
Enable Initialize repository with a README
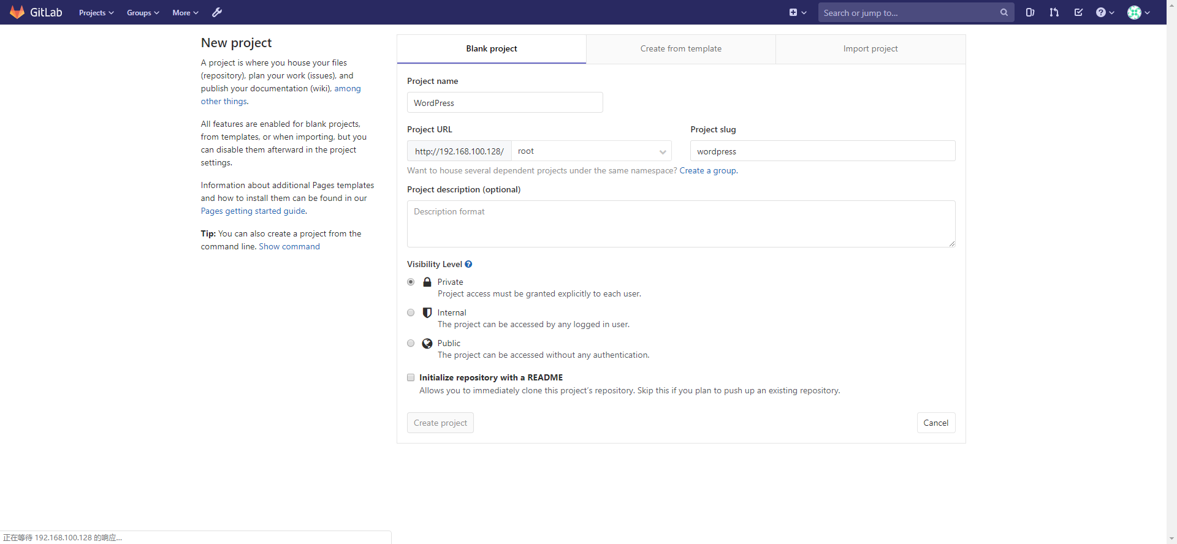pos(411,377)
